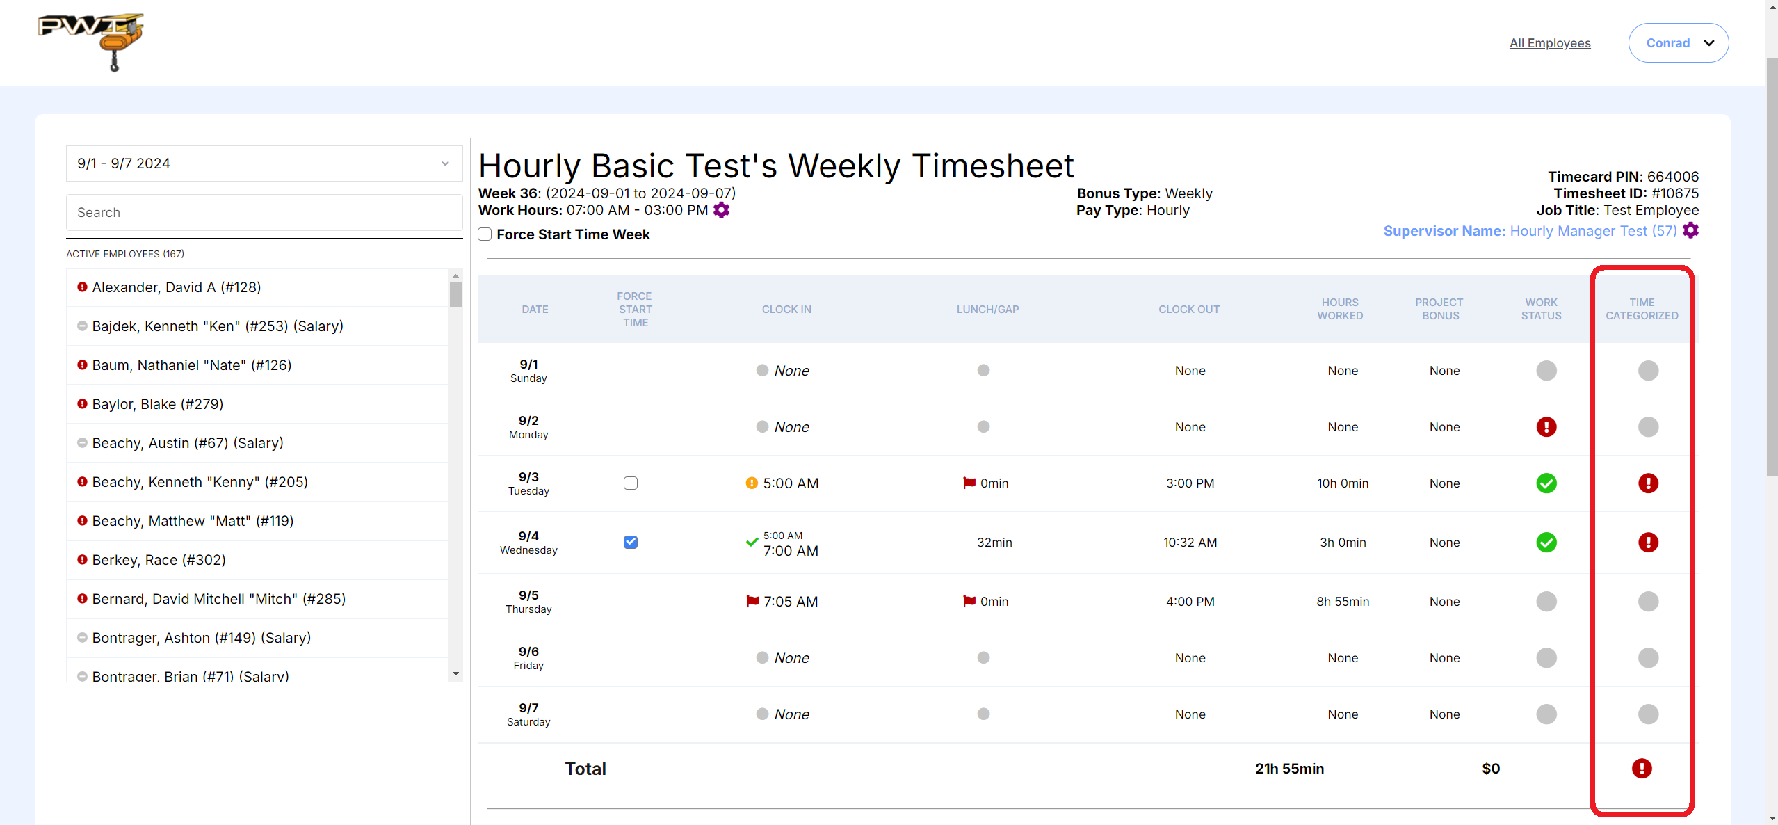Check force start time for 9/3 Tuesday
The width and height of the screenshot is (1778, 825).
[x=630, y=483]
